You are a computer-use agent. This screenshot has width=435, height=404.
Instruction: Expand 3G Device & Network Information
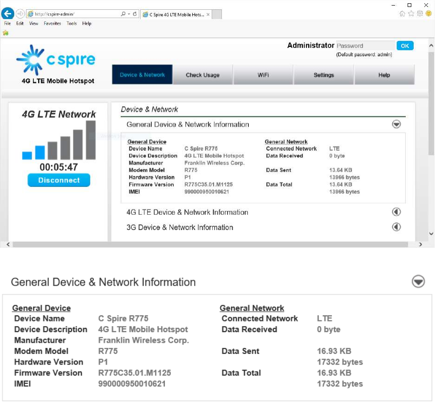click(x=396, y=227)
